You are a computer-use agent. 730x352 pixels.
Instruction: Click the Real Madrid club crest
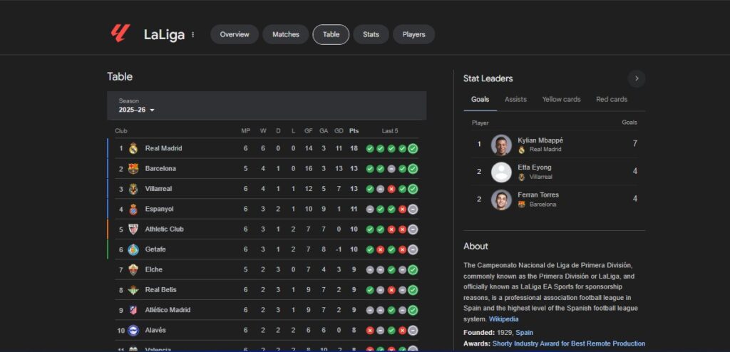click(x=133, y=148)
